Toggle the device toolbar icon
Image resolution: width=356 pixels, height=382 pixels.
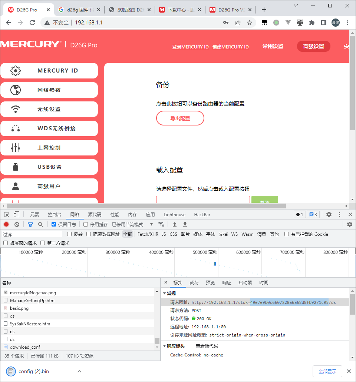pyautogui.click(x=16, y=214)
